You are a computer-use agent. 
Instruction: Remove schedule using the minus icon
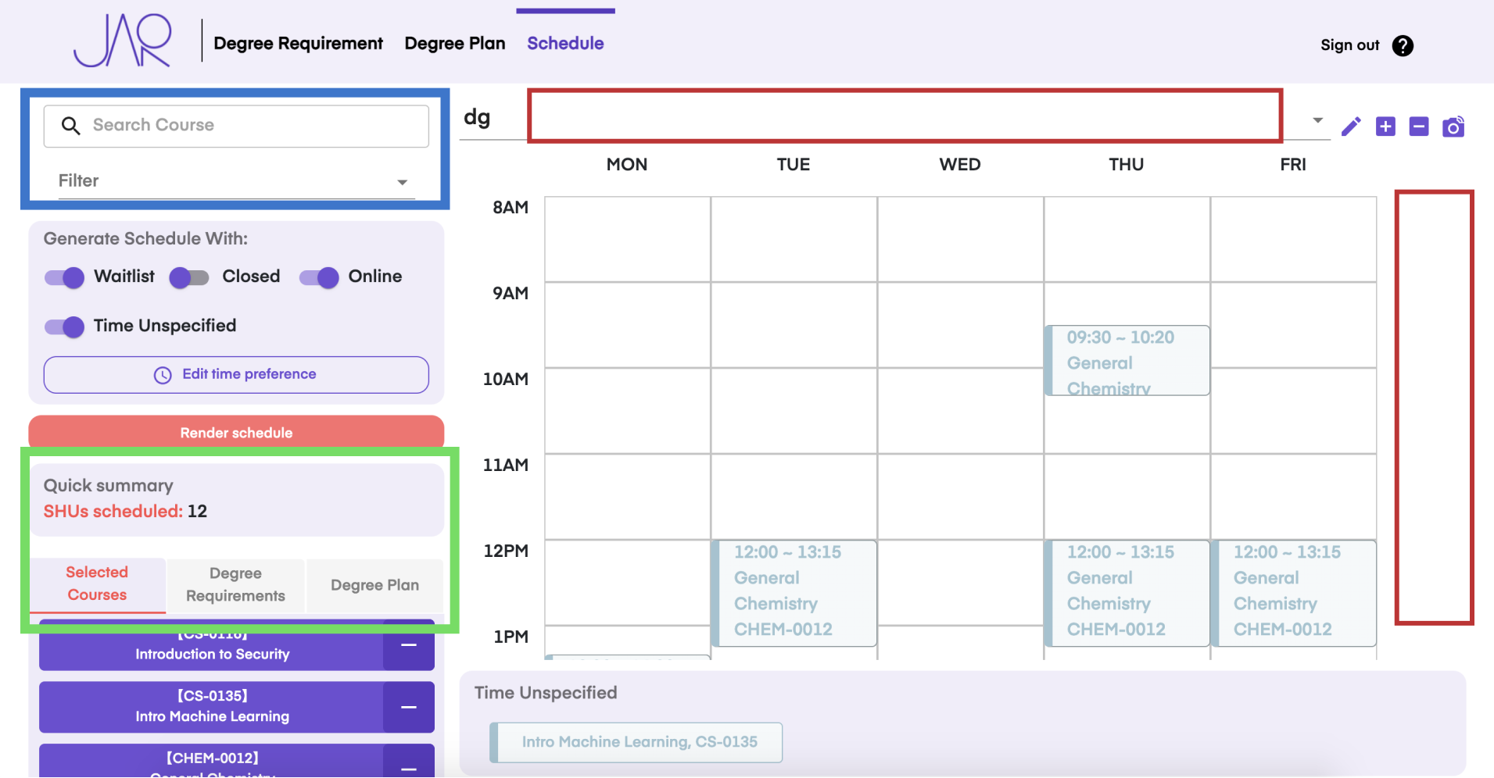[x=1419, y=127]
